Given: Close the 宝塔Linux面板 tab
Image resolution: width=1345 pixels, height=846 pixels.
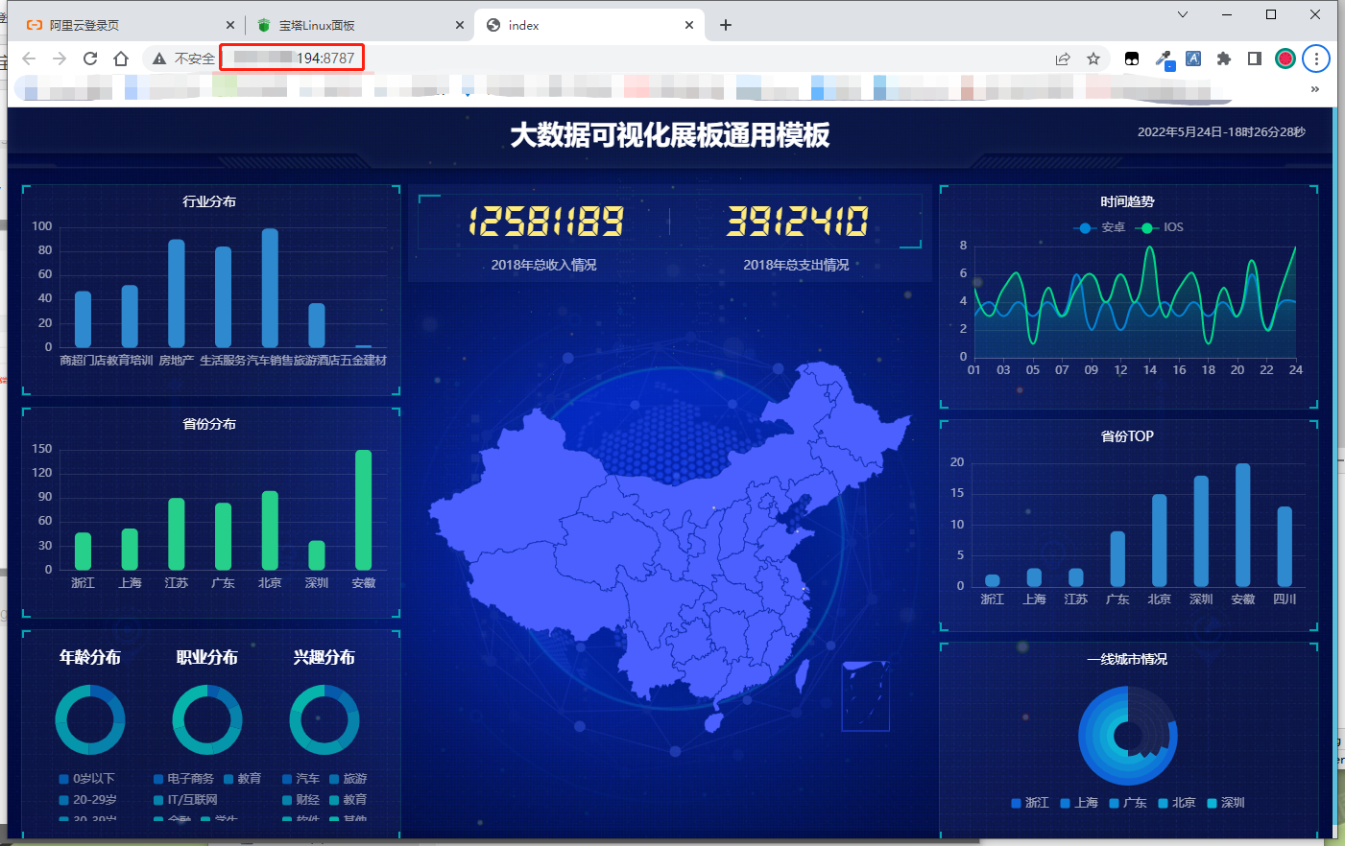Looking at the screenshot, I should pyautogui.click(x=460, y=25).
